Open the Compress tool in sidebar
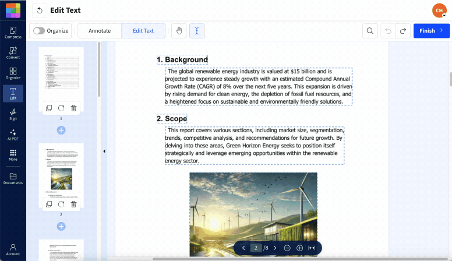The height and width of the screenshot is (261, 452). [13, 33]
